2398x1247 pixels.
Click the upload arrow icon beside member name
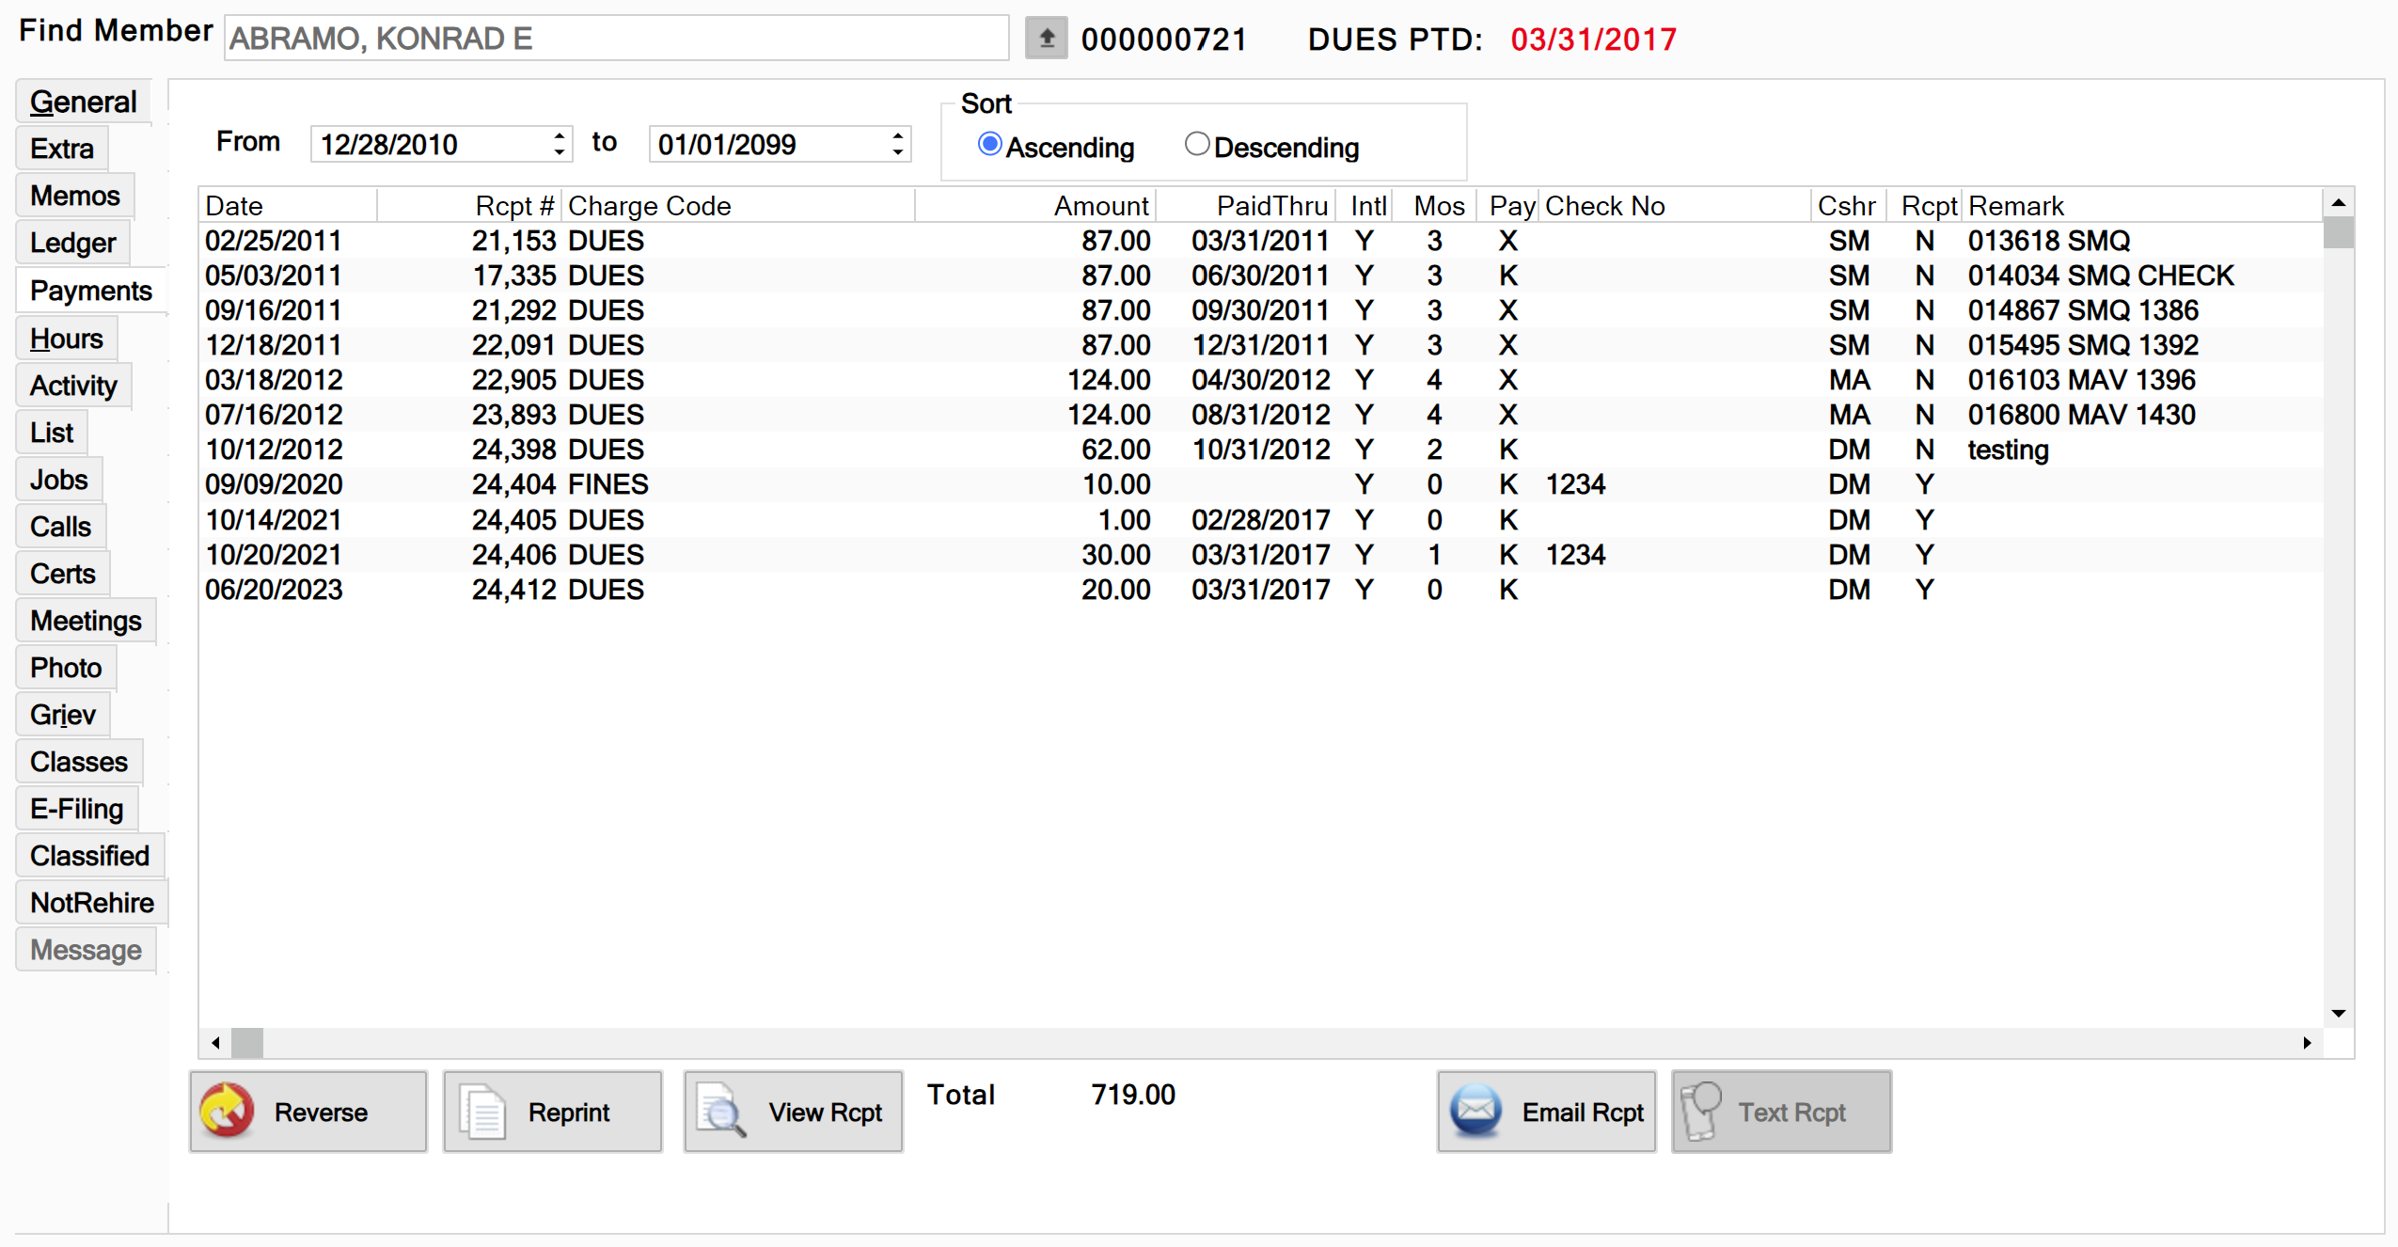[x=1046, y=39]
